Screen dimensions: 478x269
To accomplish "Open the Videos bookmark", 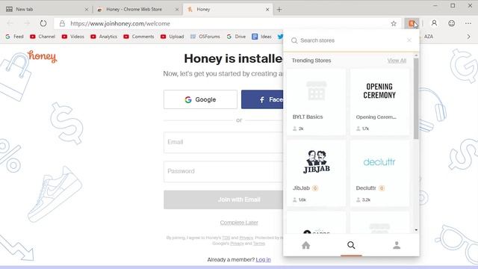I will point(73,37).
